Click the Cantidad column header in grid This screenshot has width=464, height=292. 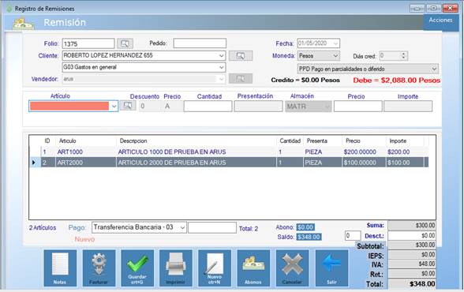(290, 140)
